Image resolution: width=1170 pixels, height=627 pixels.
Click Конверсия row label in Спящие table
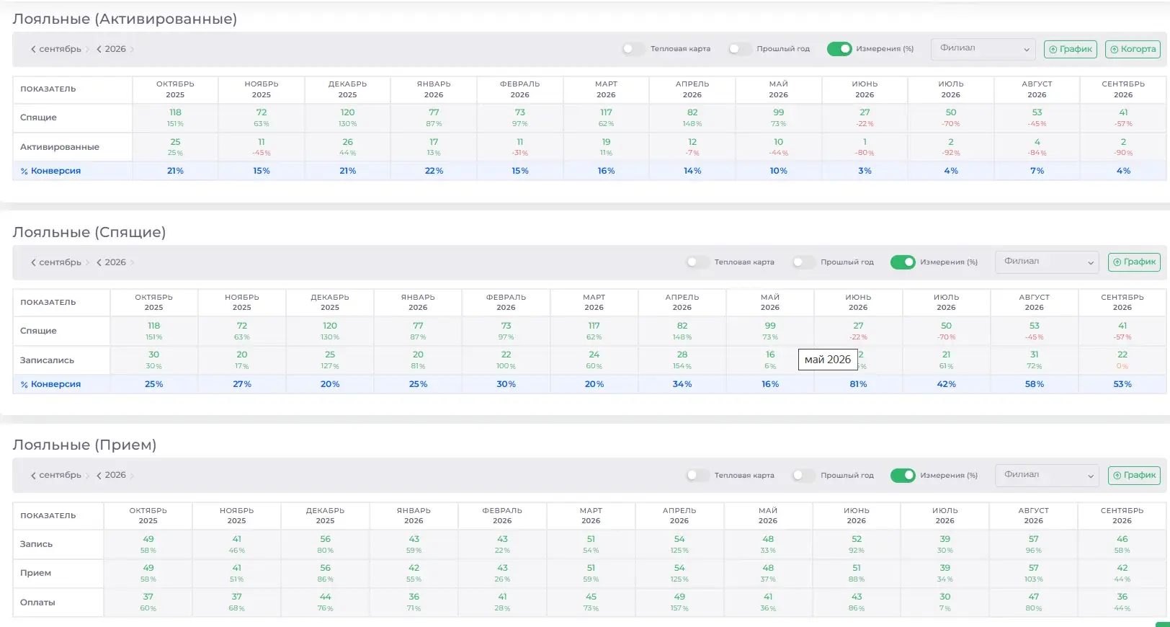tap(50, 384)
